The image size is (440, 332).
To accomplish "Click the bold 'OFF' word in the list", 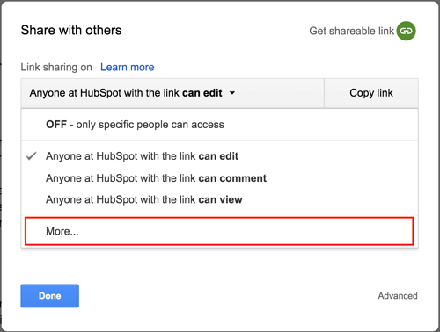I will pyautogui.click(x=56, y=125).
